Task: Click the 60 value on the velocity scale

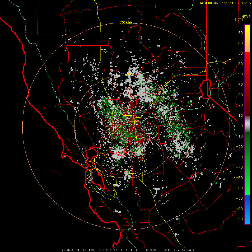Action: [x=241, y=64]
